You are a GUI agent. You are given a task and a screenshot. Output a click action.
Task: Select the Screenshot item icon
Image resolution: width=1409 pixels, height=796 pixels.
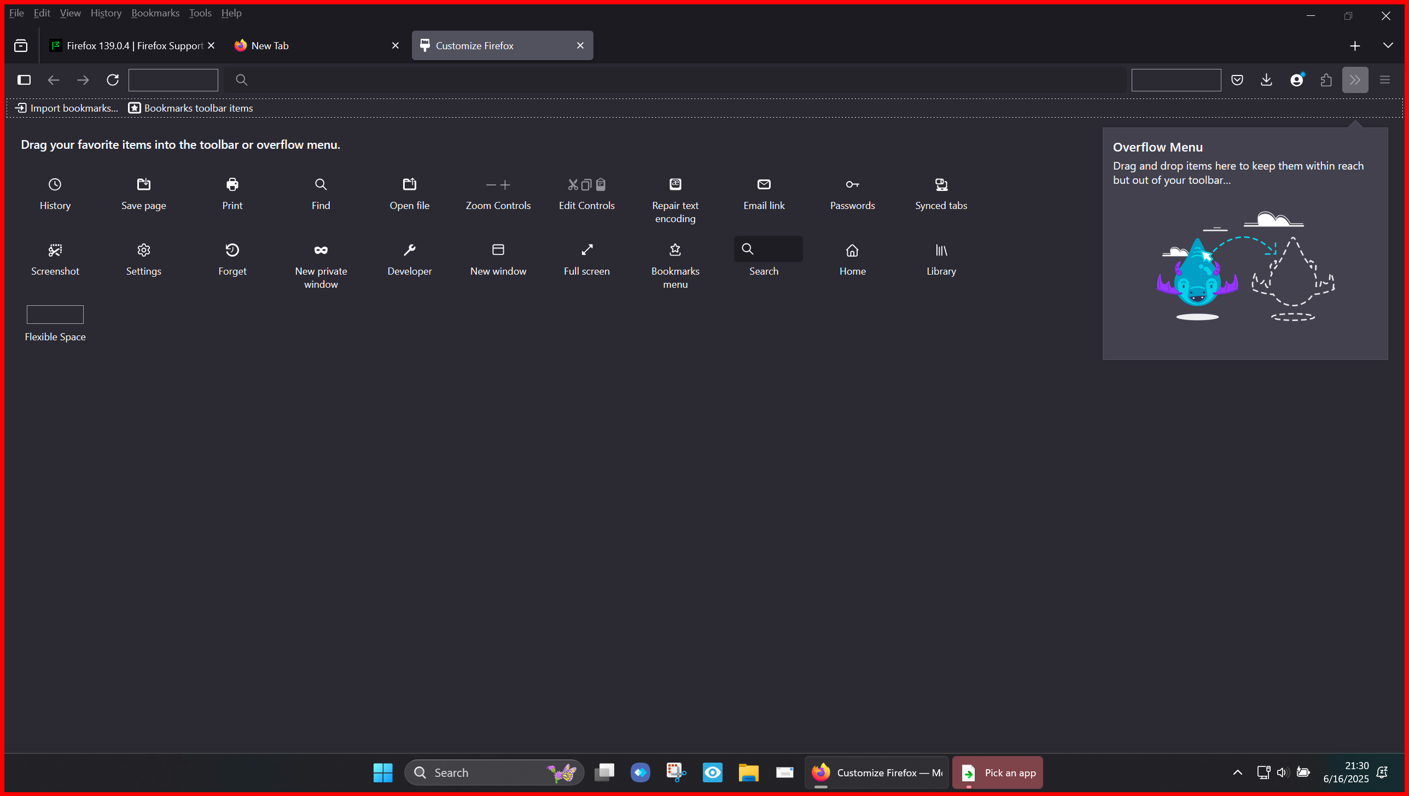(55, 250)
